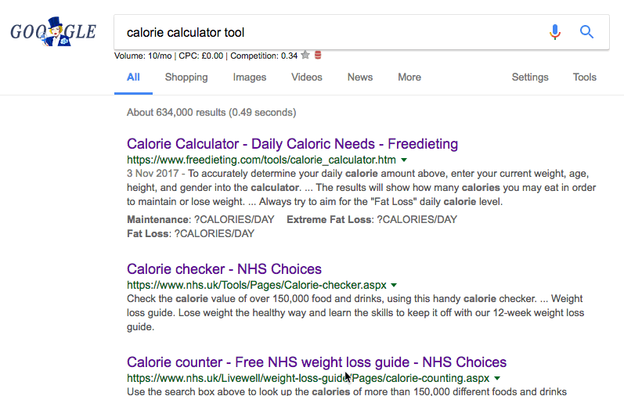Screen dimensions: 624x396
Task: Star this keyword with the grey star
Action: pos(305,56)
